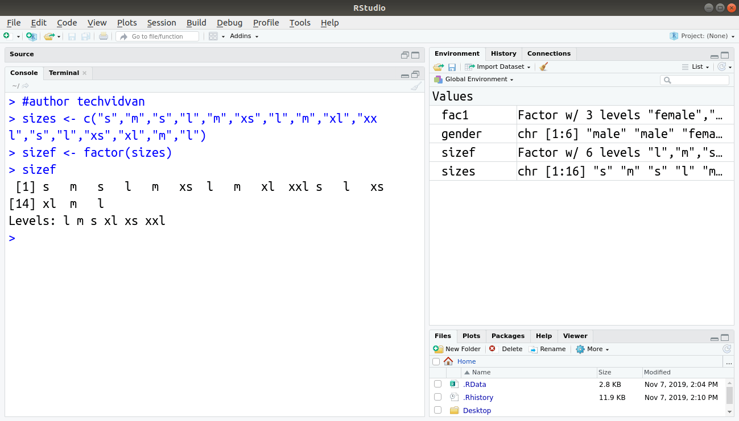This screenshot has height=421, width=739.
Task: Switch to the Viewer tab
Action: [575, 336]
